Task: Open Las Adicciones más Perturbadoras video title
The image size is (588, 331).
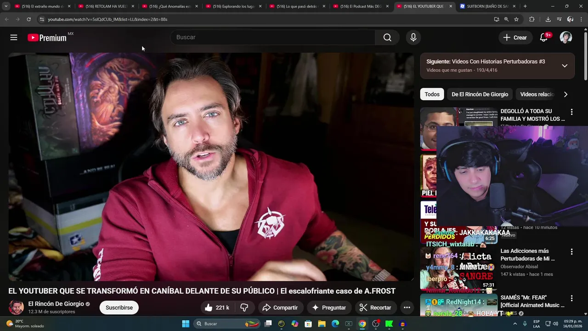Action: click(527, 255)
